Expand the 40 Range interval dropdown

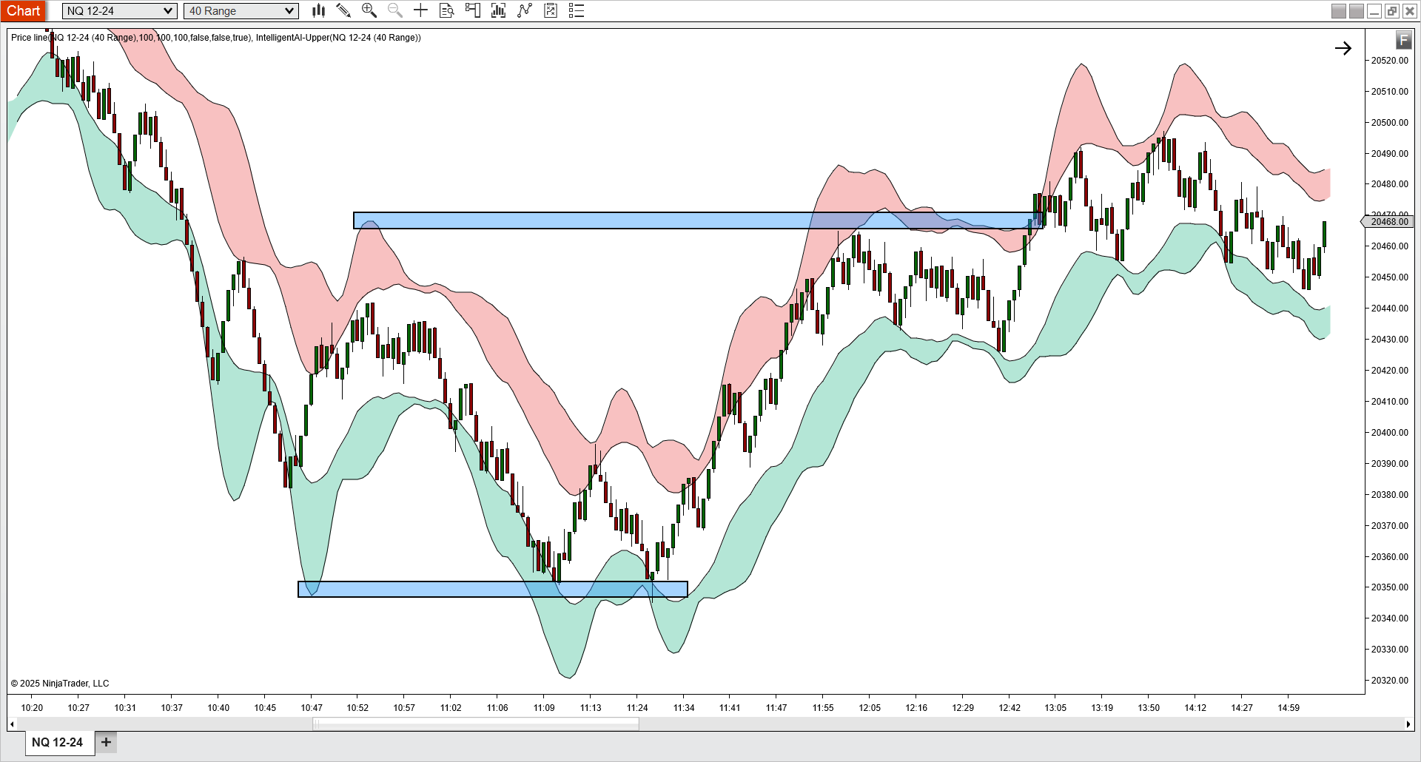coord(241,10)
